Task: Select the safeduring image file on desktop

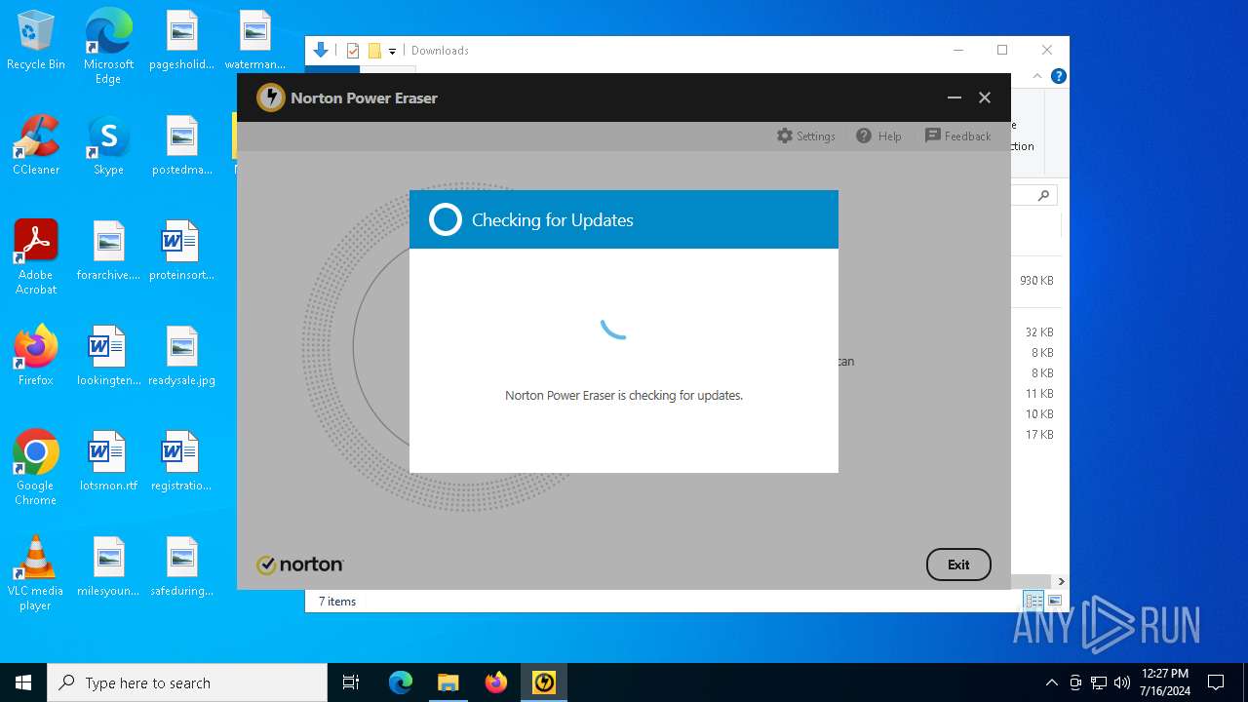Action: pyautogui.click(x=181, y=567)
